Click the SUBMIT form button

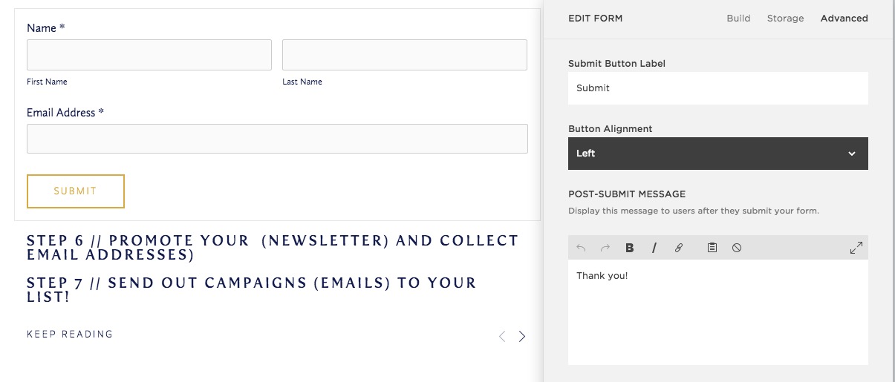(x=76, y=191)
